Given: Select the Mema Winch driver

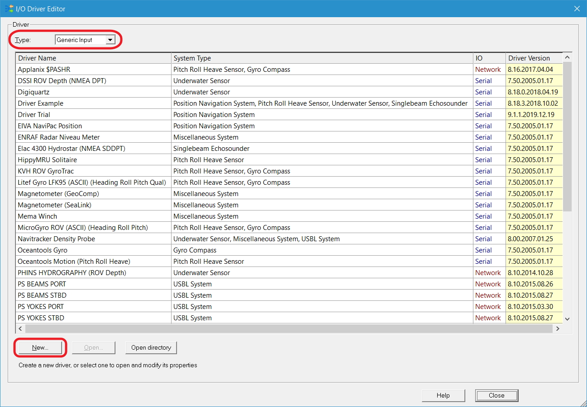Looking at the screenshot, I should [x=38, y=216].
